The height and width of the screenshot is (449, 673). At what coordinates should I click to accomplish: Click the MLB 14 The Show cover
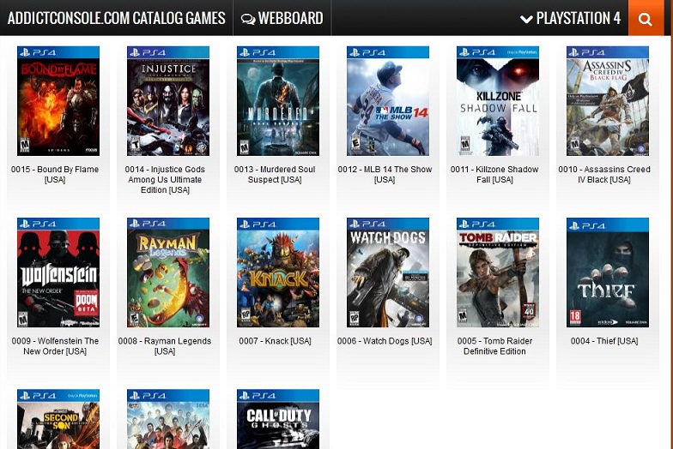click(x=388, y=101)
